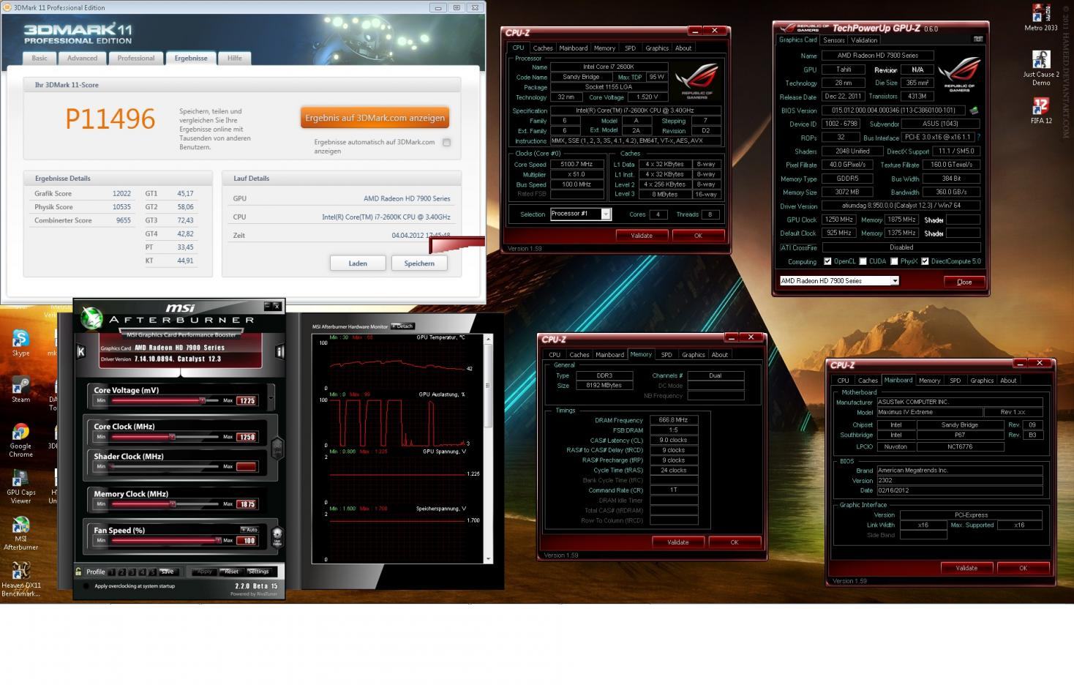The image size is (1074, 685).
Task: Click Afterburner information i icon
Action: coord(279,352)
